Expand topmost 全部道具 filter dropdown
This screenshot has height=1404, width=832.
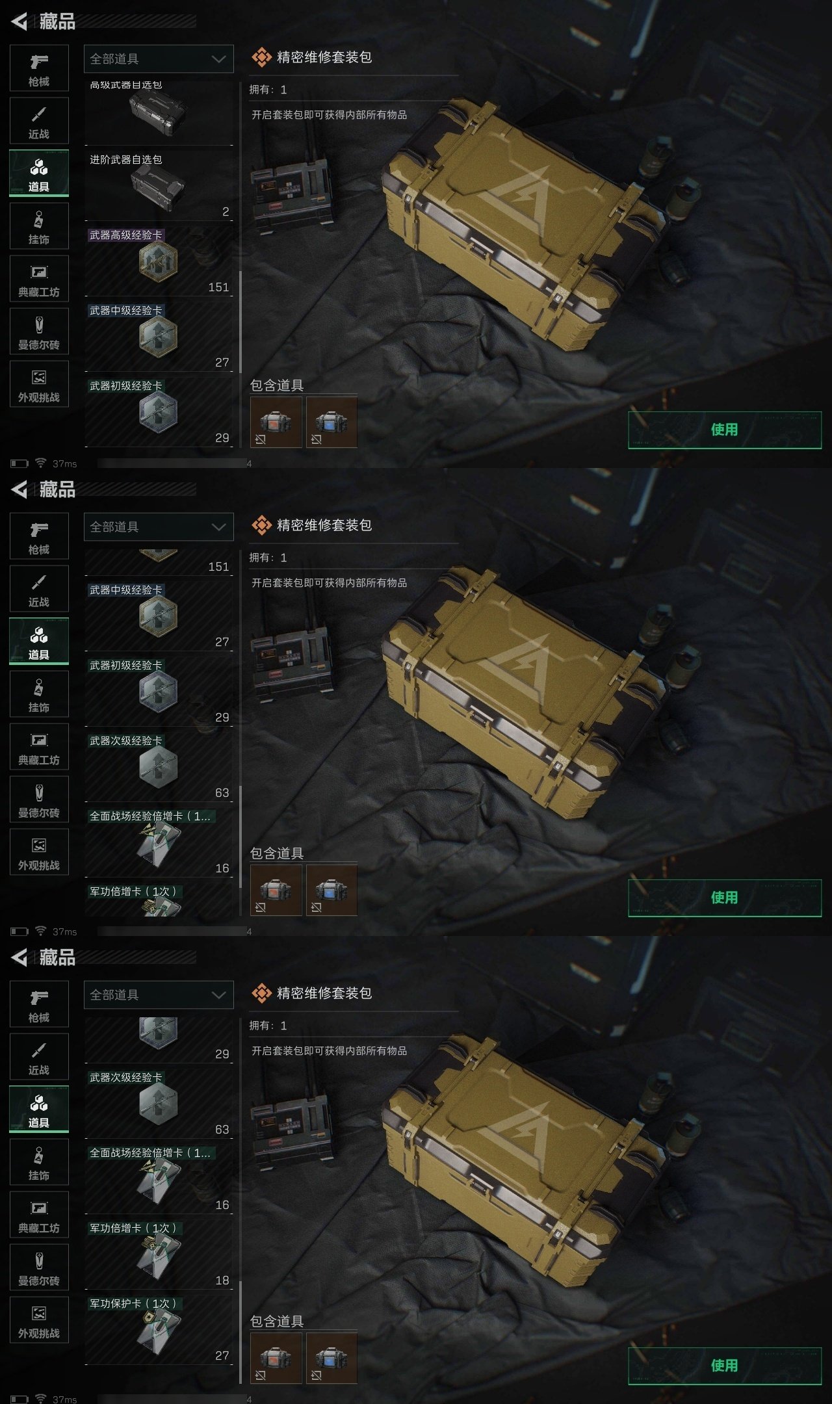coord(159,58)
